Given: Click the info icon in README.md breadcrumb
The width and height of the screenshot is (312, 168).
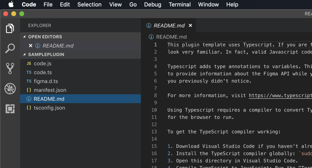Looking at the screenshot, I should pyautogui.click(x=151, y=37).
